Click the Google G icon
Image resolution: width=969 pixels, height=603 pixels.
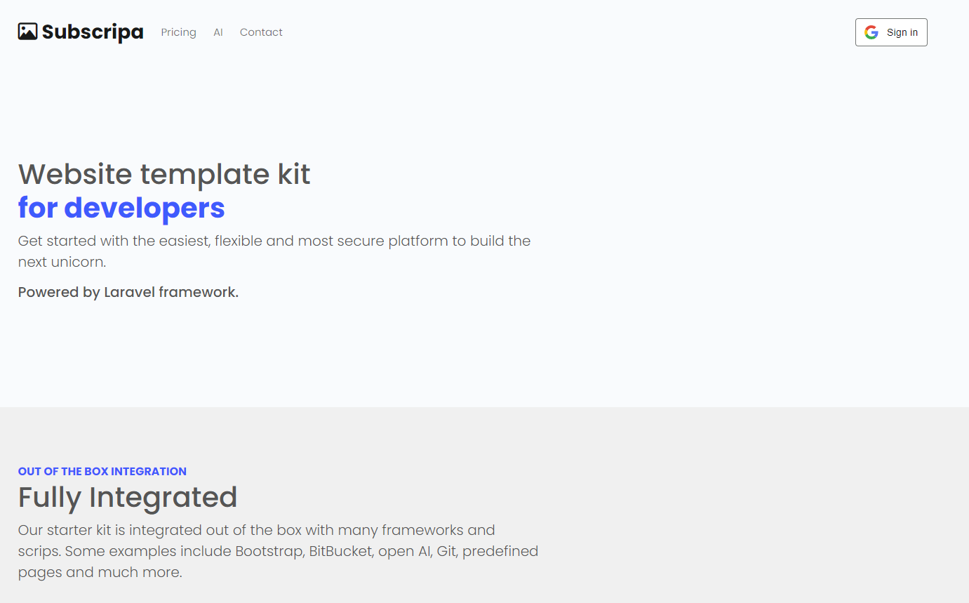click(x=871, y=32)
